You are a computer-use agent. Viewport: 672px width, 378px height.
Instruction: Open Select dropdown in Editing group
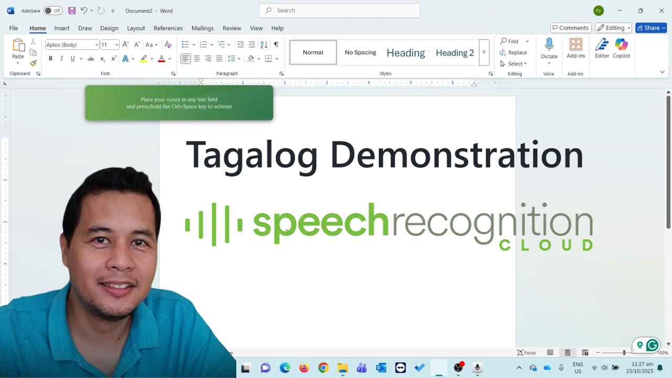(513, 64)
